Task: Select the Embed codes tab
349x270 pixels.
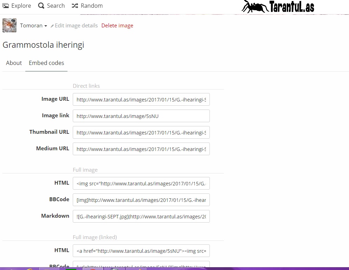Action: tap(46, 63)
